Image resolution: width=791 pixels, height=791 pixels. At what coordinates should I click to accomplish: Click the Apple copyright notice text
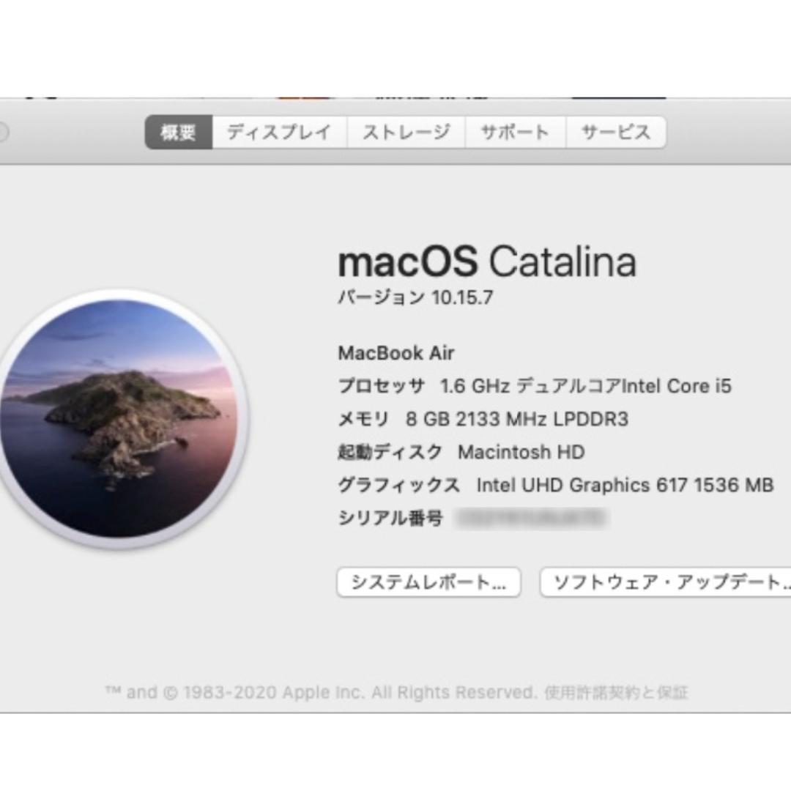[x=320, y=692]
